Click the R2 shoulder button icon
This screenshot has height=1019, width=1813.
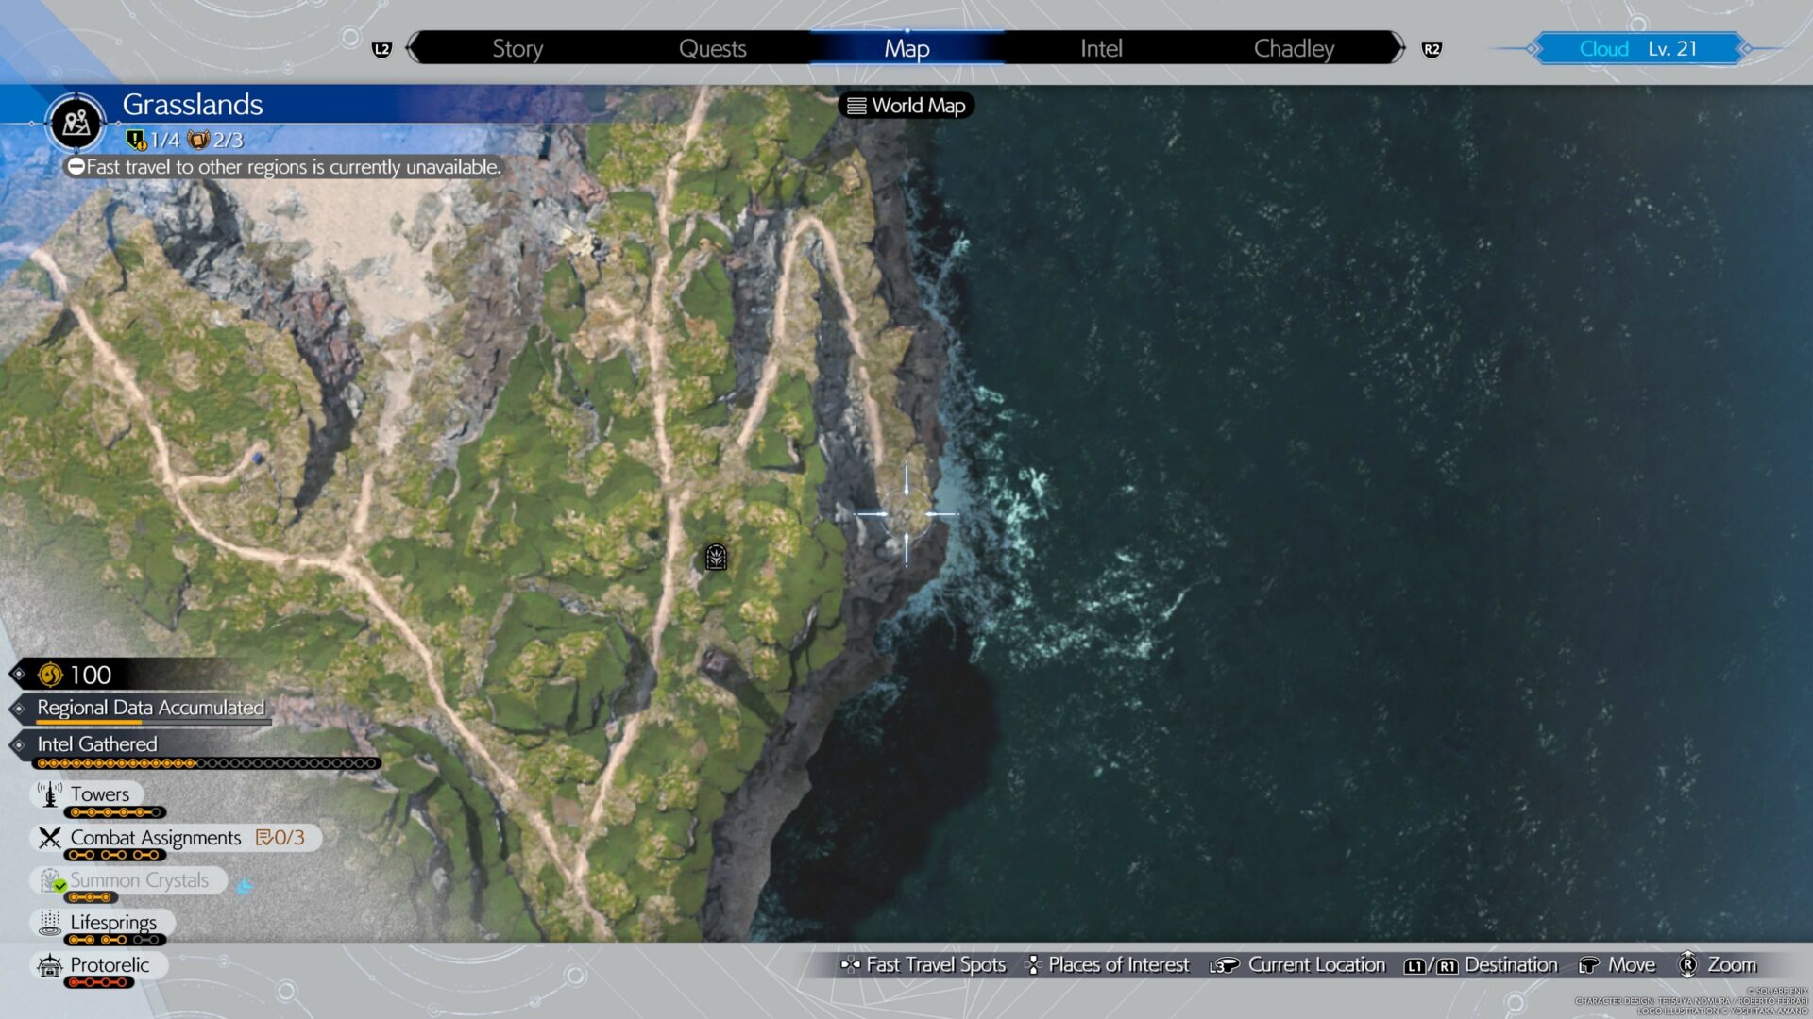pos(1432,49)
